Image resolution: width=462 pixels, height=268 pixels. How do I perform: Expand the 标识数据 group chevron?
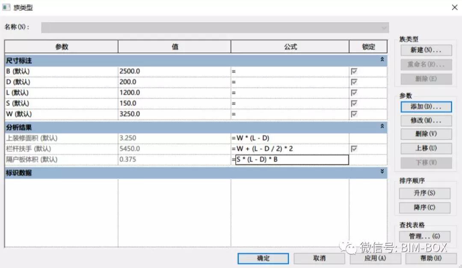point(382,171)
